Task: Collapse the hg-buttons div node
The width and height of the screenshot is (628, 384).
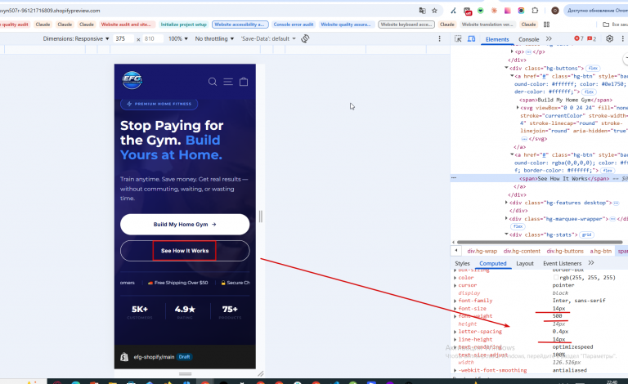Action: tap(507, 68)
